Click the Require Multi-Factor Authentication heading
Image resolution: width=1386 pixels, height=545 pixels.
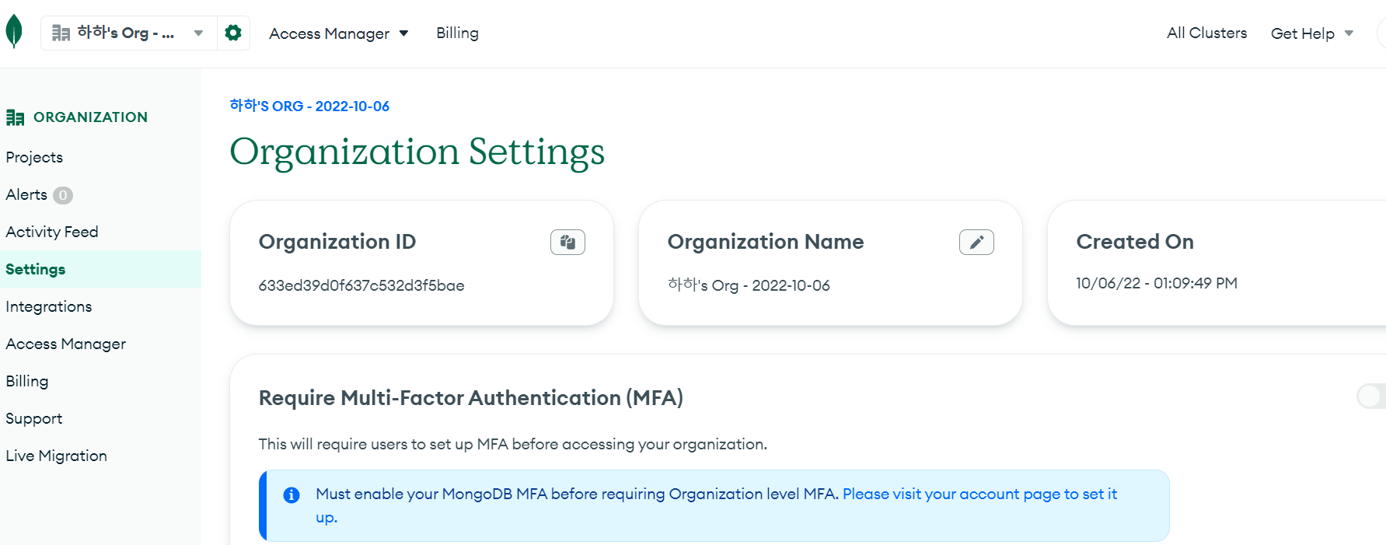[x=471, y=398]
